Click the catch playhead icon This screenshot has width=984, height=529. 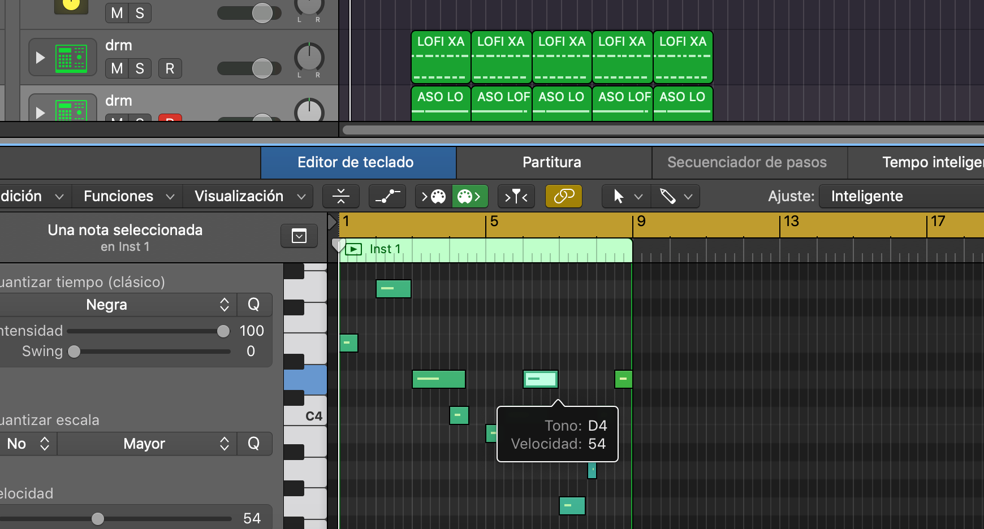[516, 196]
